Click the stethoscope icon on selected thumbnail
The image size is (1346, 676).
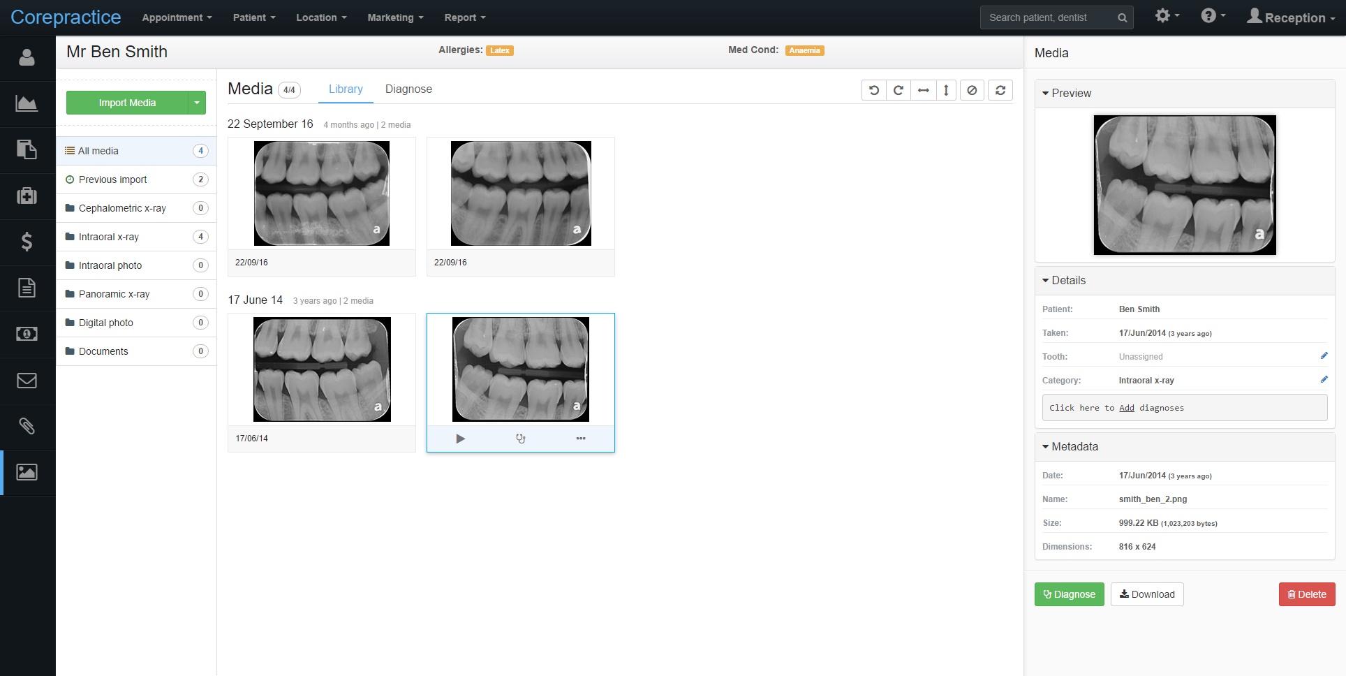[520, 439]
